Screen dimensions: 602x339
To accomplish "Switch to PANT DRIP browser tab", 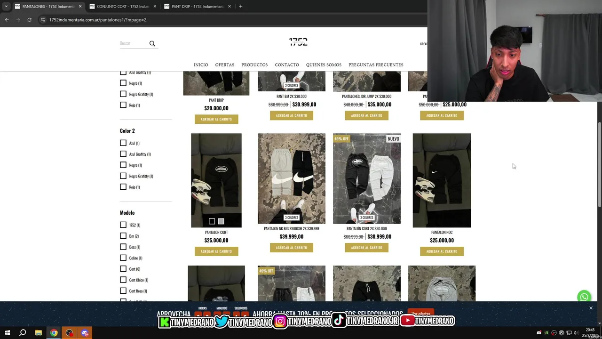I will point(198,6).
